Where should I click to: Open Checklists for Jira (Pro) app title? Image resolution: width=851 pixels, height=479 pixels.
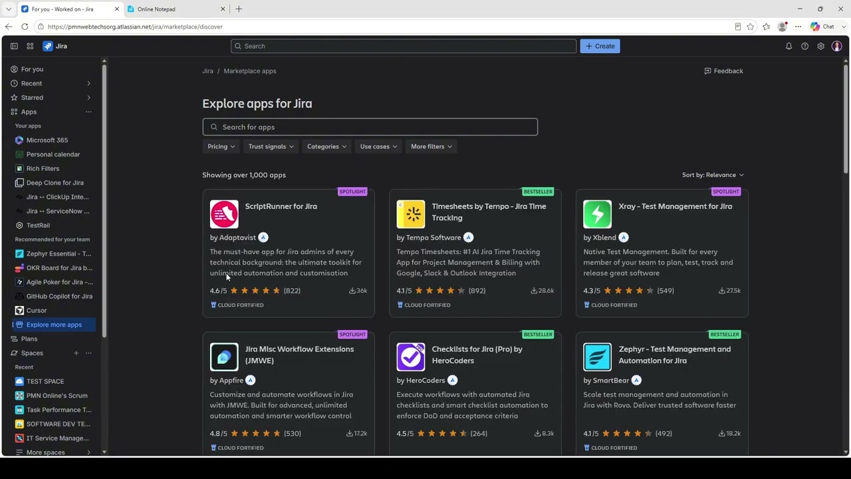[x=477, y=355]
